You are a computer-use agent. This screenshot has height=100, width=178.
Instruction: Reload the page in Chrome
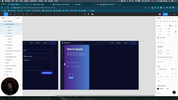8,8
